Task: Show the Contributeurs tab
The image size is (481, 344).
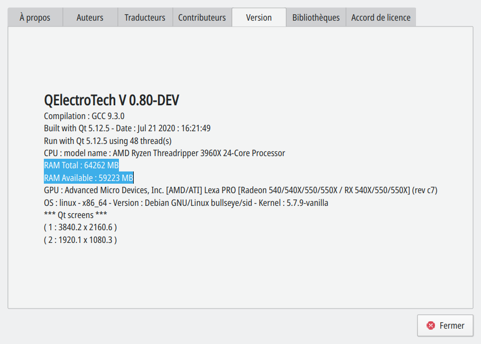Action: [202, 17]
